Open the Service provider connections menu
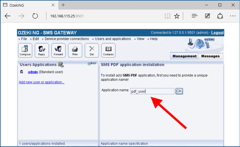 (x=67, y=39)
